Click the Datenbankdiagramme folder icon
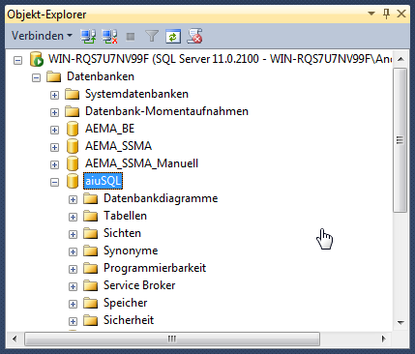This screenshot has height=354, width=415. click(90, 198)
